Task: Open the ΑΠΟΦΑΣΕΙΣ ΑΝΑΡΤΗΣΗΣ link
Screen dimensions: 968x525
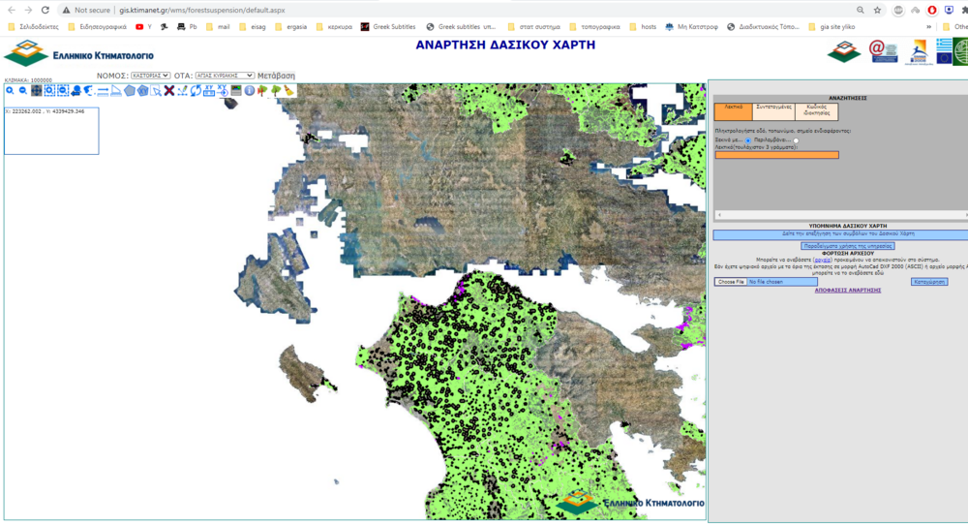Action: 847,290
